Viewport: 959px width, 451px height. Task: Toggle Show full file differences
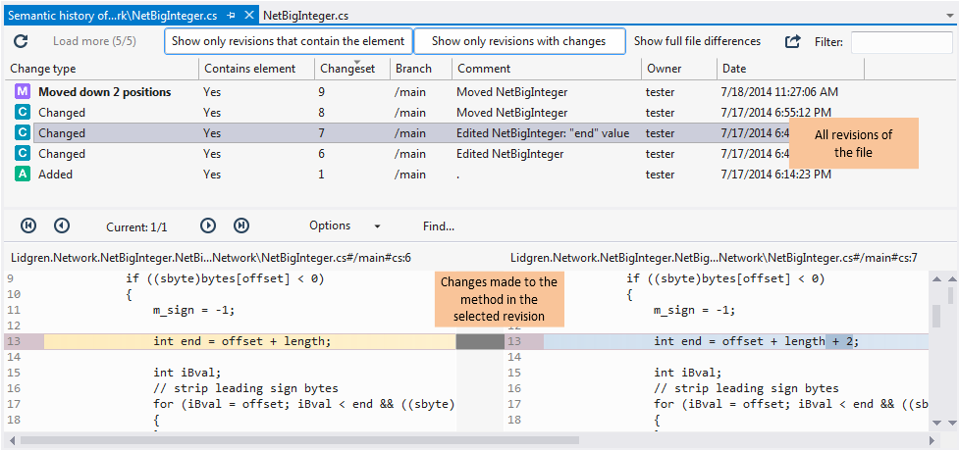coord(697,41)
